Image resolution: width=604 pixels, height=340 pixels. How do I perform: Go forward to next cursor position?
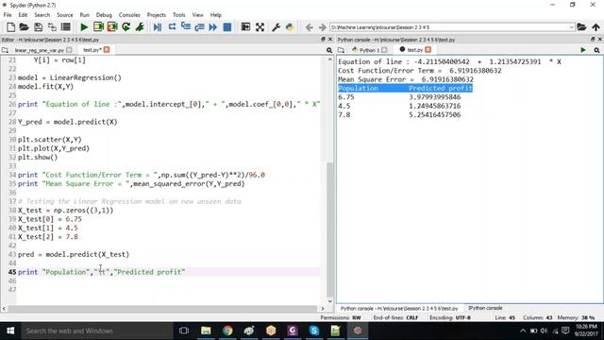click(x=322, y=27)
